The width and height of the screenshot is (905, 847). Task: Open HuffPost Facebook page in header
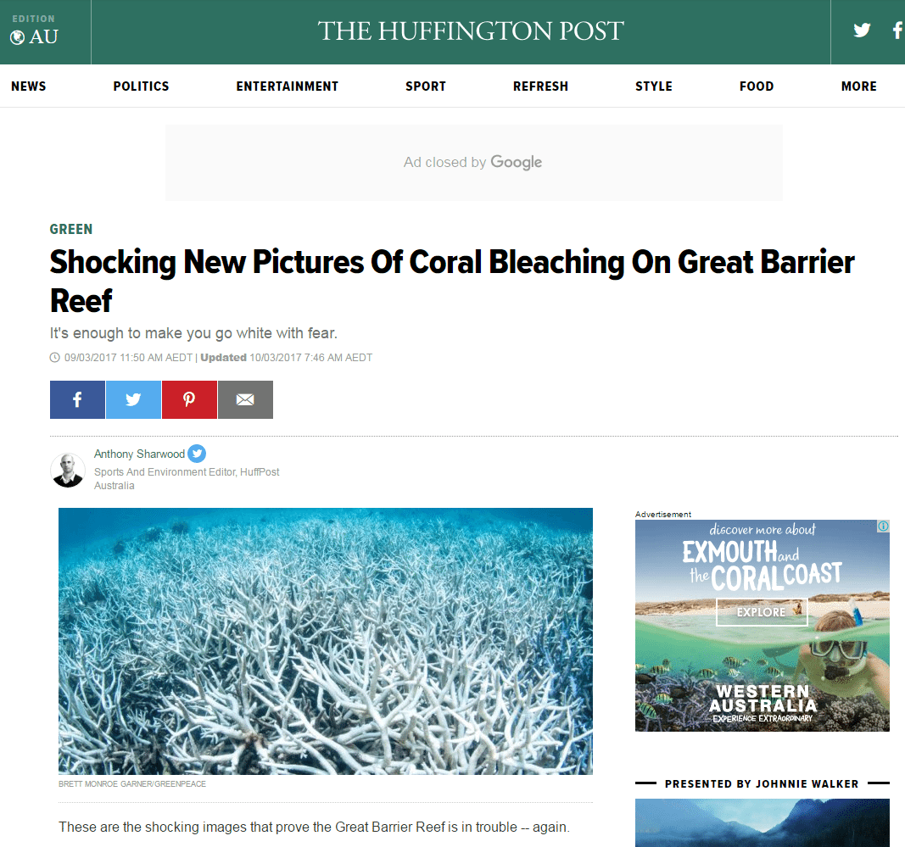(x=897, y=30)
